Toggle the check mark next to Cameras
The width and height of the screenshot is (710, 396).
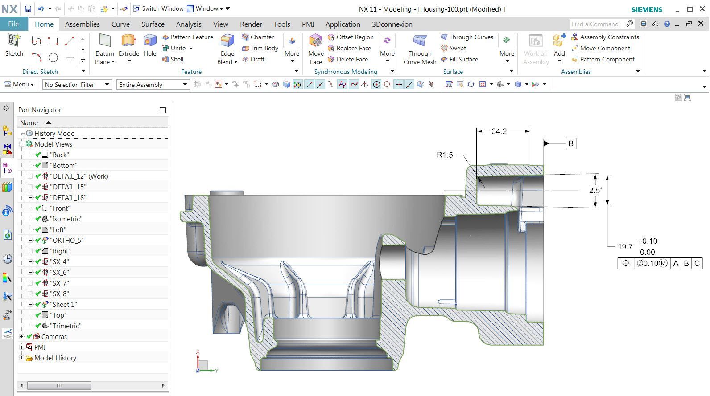pyautogui.click(x=29, y=337)
